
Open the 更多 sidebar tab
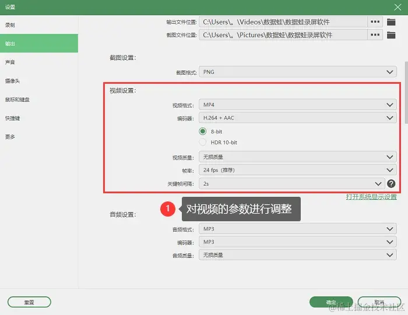point(39,137)
